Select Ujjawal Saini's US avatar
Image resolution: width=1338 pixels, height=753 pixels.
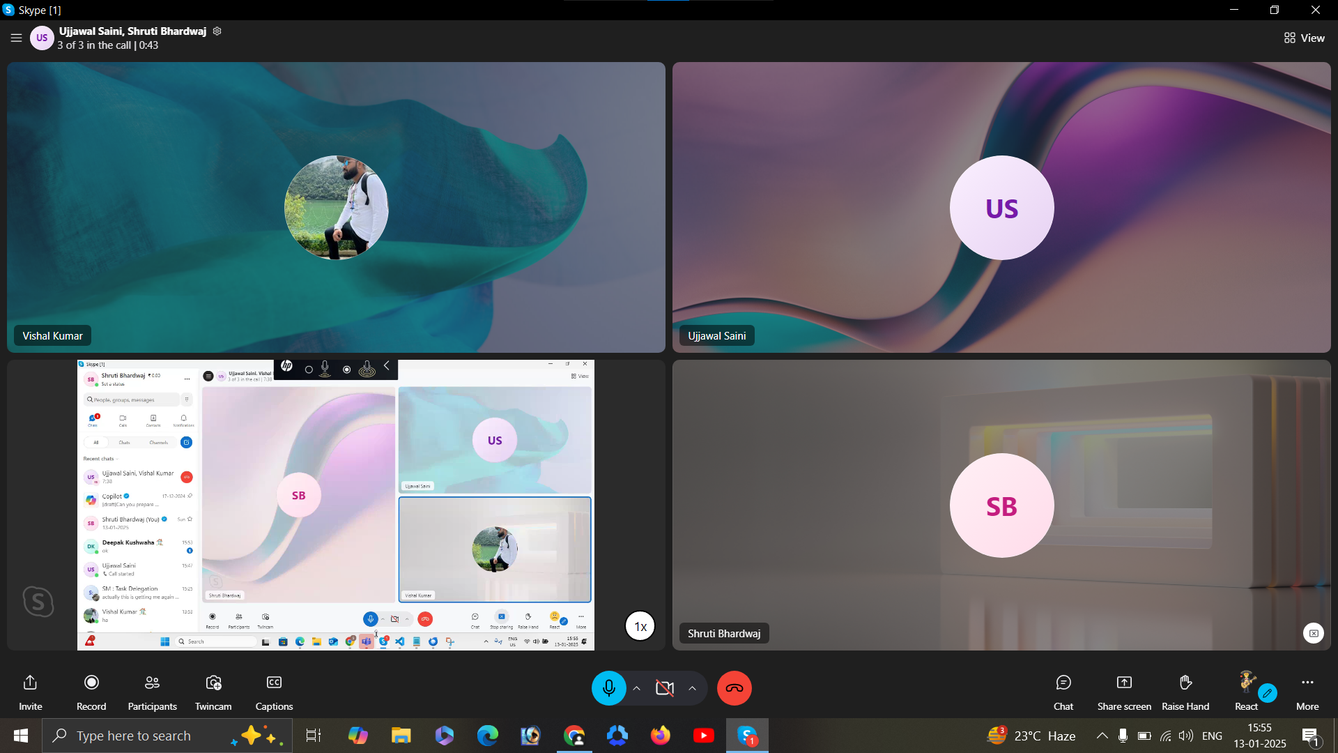(1001, 208)
